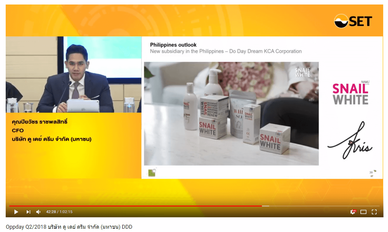
Task: Click the Kris signature graphic
Action: [x=350, y=141]
